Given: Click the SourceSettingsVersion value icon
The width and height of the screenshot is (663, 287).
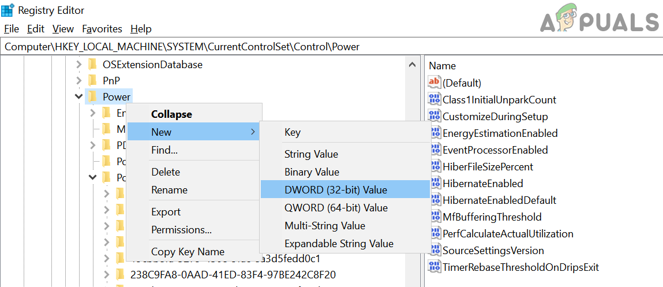Looking at the screenshot, I should coord(434,251).
